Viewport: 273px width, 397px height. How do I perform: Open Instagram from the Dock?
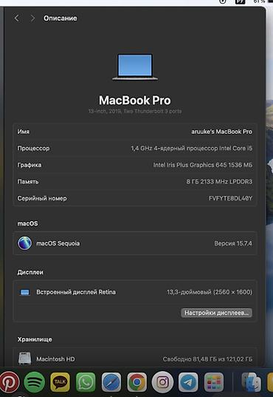(162, 381)
